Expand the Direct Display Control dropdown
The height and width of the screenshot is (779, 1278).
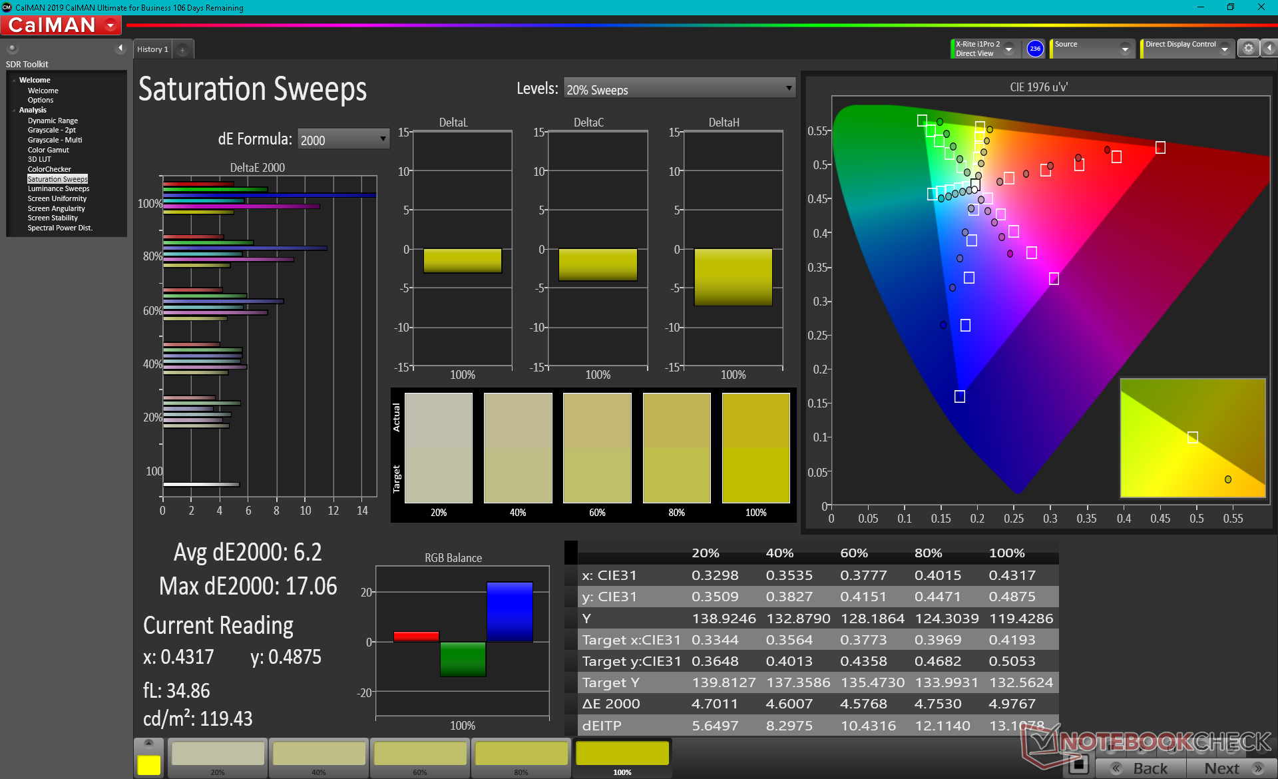pyautogui.click(x=1224, y=49)
